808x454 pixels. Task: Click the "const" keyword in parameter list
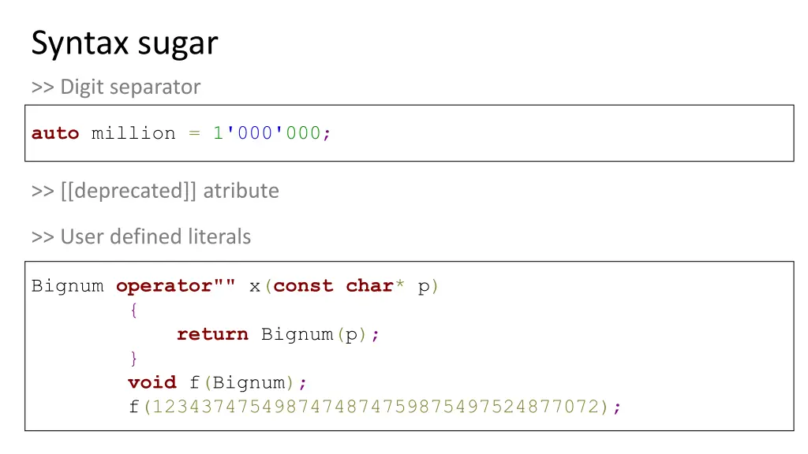[x=303, y=286]
